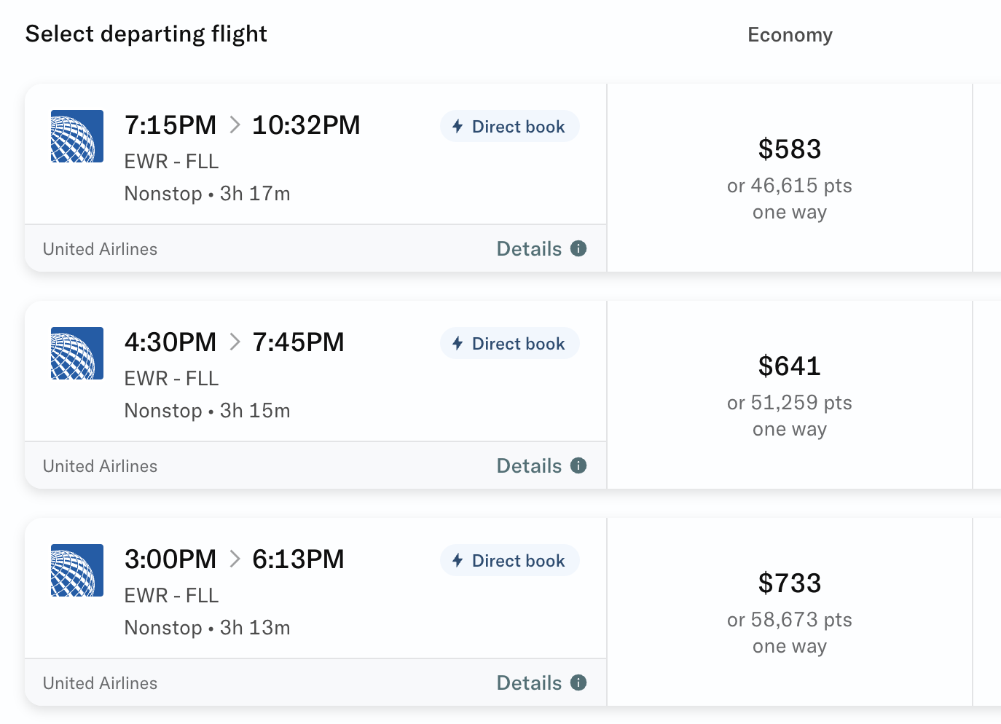
Task: Select the $583 Economy fare
Action: point(790,149)
